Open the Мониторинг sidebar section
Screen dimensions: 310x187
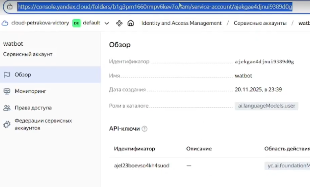(x=30, y=91)
